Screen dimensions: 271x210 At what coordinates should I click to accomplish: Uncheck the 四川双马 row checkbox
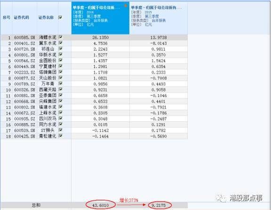(x=61, y=118)
